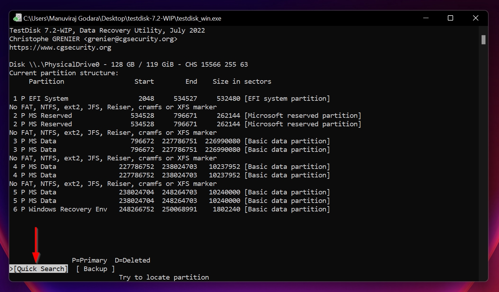Click the start sector value 248266752
The width and height of the screenshot is (499, 292).
click(x=137, y=209)
